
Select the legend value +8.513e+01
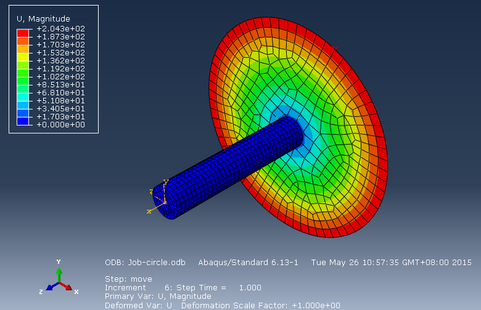pyautogui.click(x=60, y=84)
